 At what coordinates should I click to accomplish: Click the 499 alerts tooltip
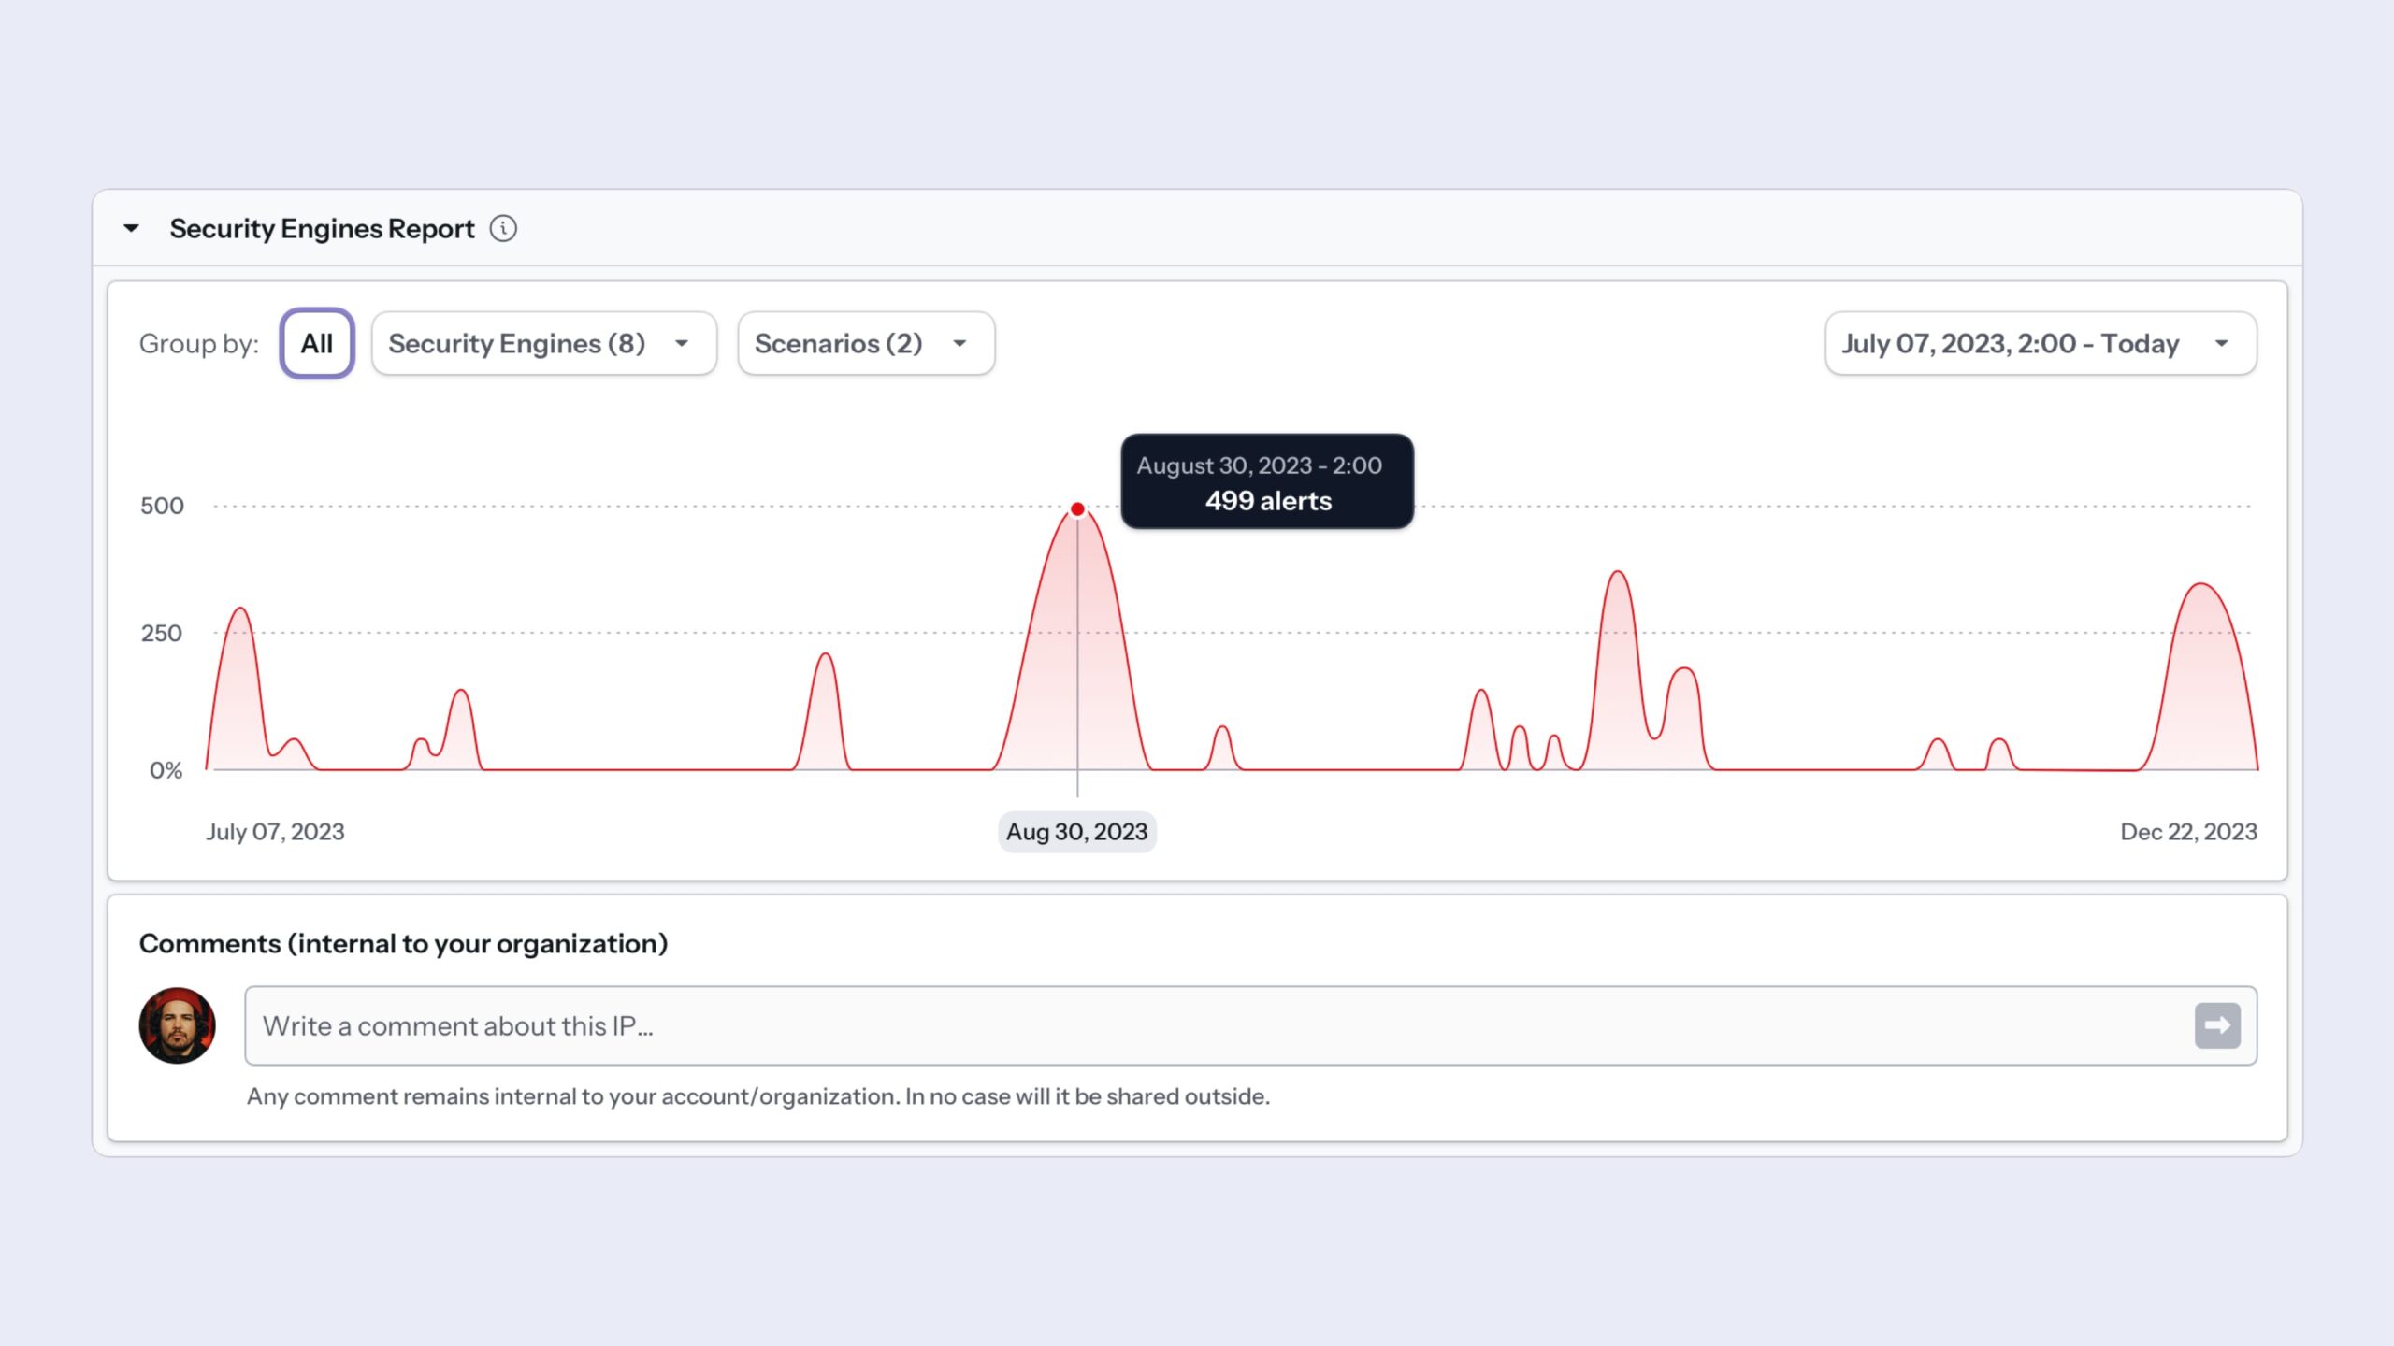pos(1267,481)
